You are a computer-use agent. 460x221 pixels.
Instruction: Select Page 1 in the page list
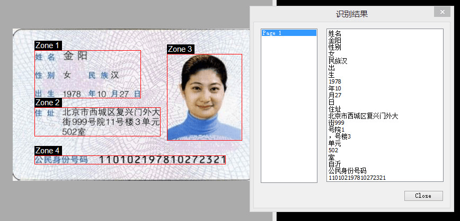click(289, 33)
